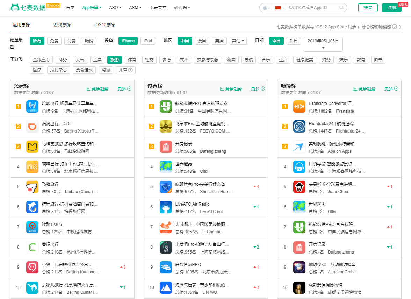Open the 小猪 pink pig icon

[32, 267]
